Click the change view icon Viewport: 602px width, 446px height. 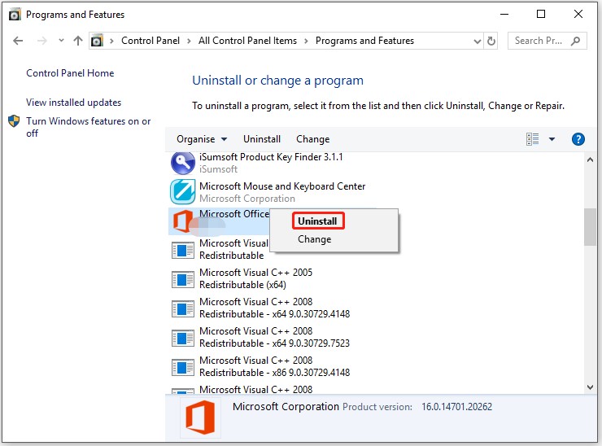click(533, 139)
